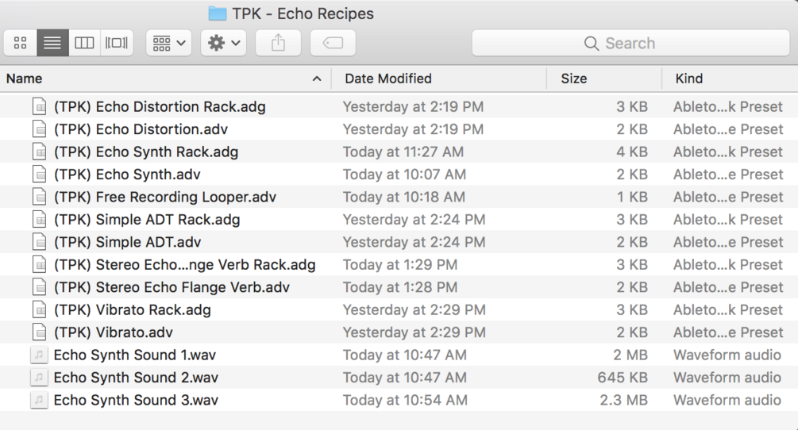Switch to icon view
798x430 pixels.
pos(21,43)
